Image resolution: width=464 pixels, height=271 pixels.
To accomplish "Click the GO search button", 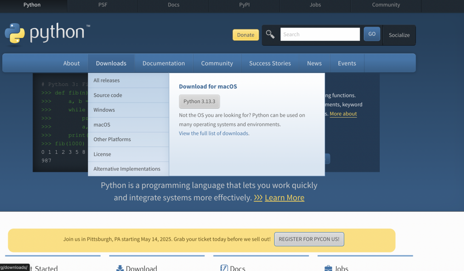I will pyautogui.click(x=372, y=34).
